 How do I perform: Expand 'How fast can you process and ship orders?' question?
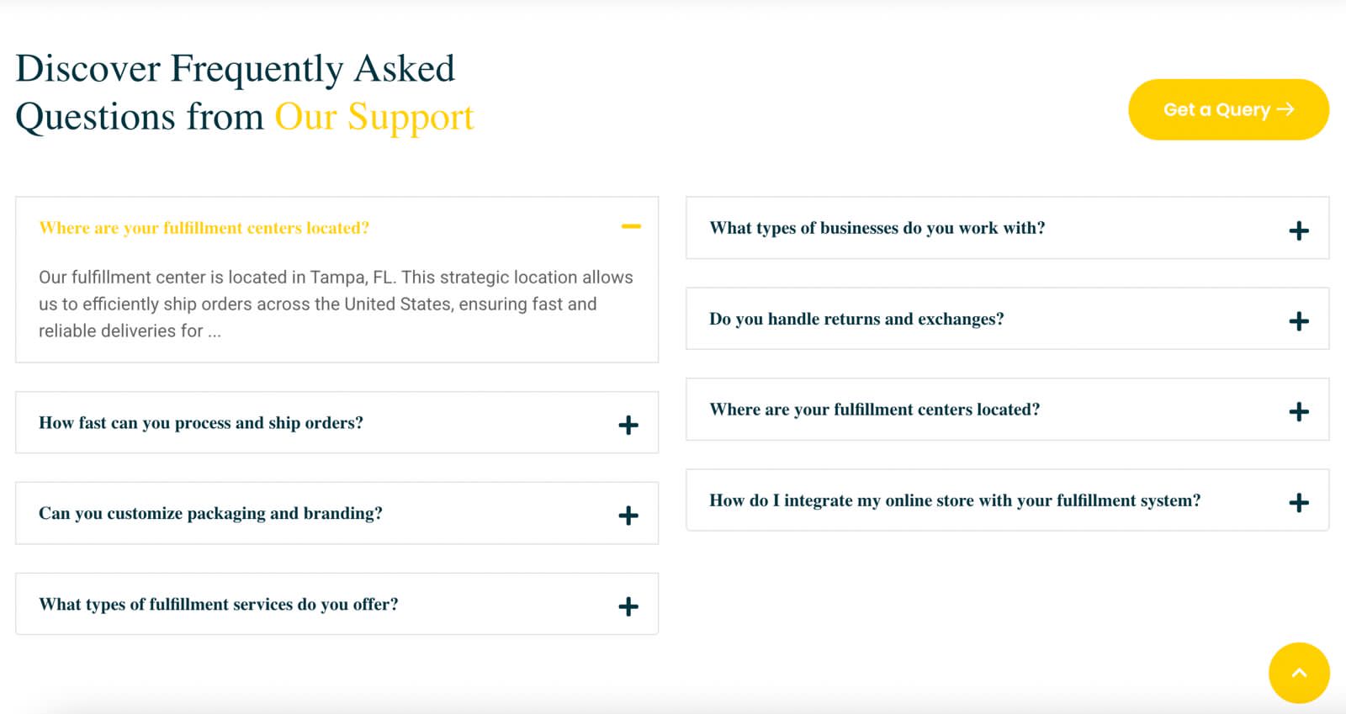click(x=201, y=423)
